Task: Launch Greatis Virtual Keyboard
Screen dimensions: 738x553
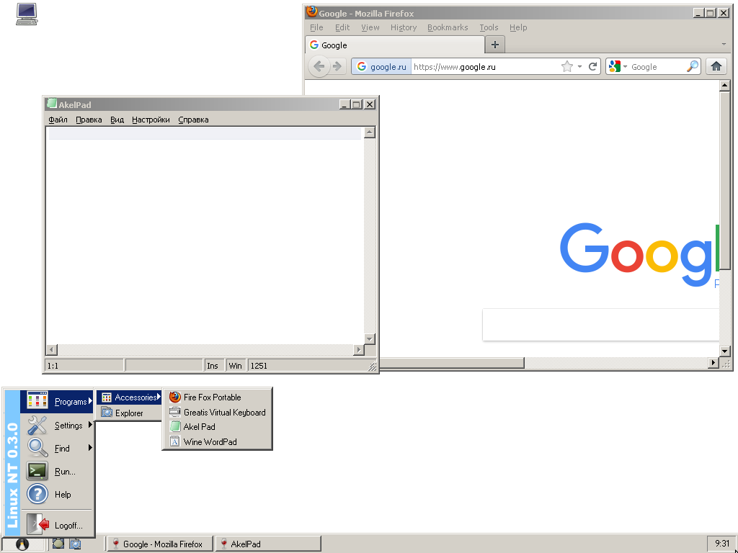Action: coord(217,413)
